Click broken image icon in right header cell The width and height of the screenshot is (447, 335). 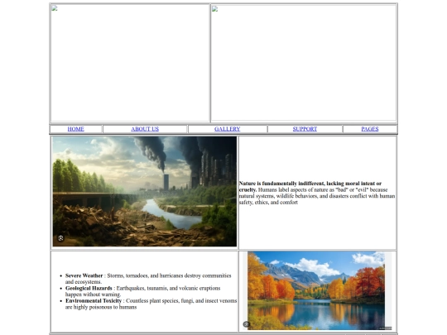(215, 9)
